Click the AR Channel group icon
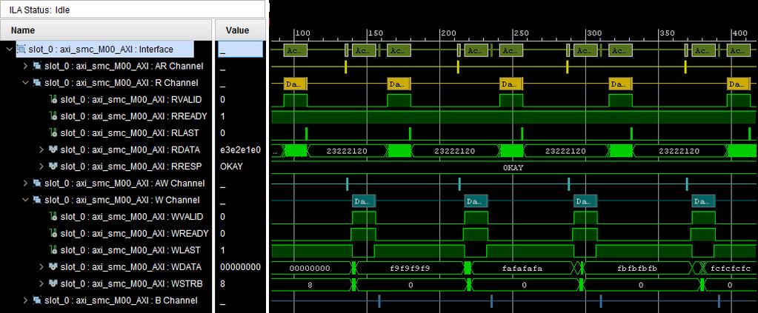Image resolution: width=758 pixels, height=313 pixels. pyautogui.click(x=37, y=66)
